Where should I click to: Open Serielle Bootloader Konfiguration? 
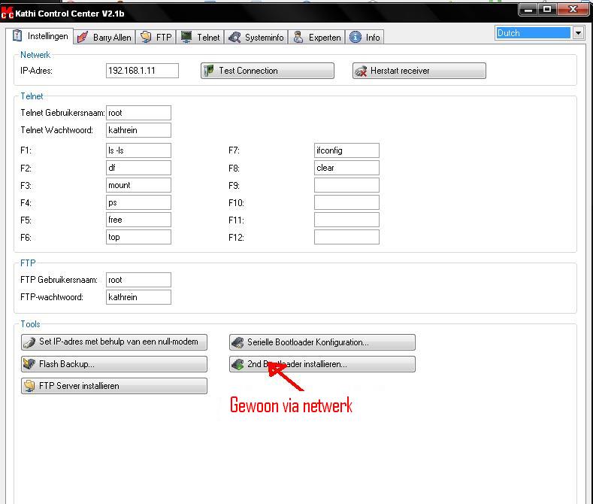click(x=322, y=342)
